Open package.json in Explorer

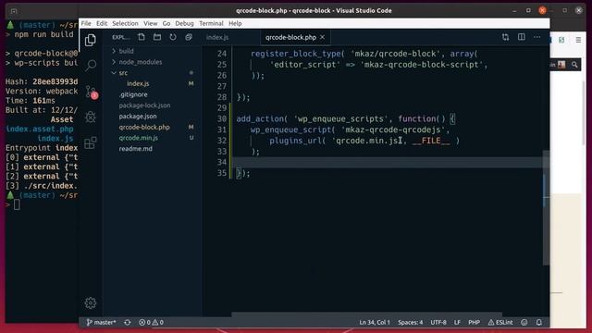click(138, 117)
